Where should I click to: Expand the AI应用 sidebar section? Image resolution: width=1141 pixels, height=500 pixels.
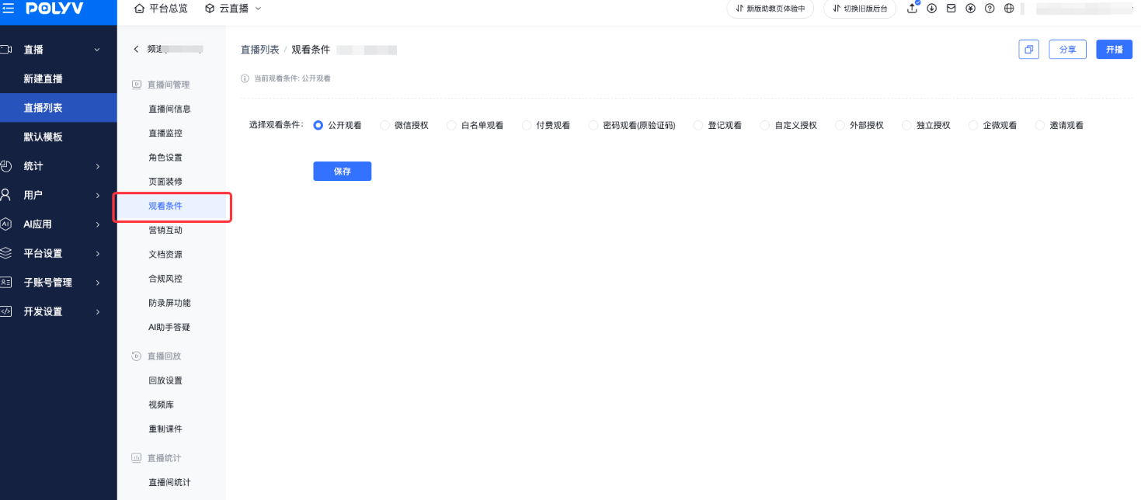click(98, 224)
